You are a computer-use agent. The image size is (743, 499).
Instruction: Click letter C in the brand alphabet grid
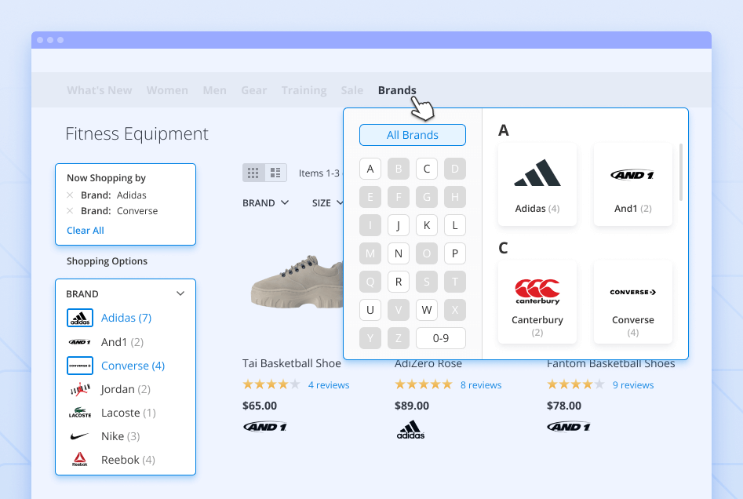426,169
